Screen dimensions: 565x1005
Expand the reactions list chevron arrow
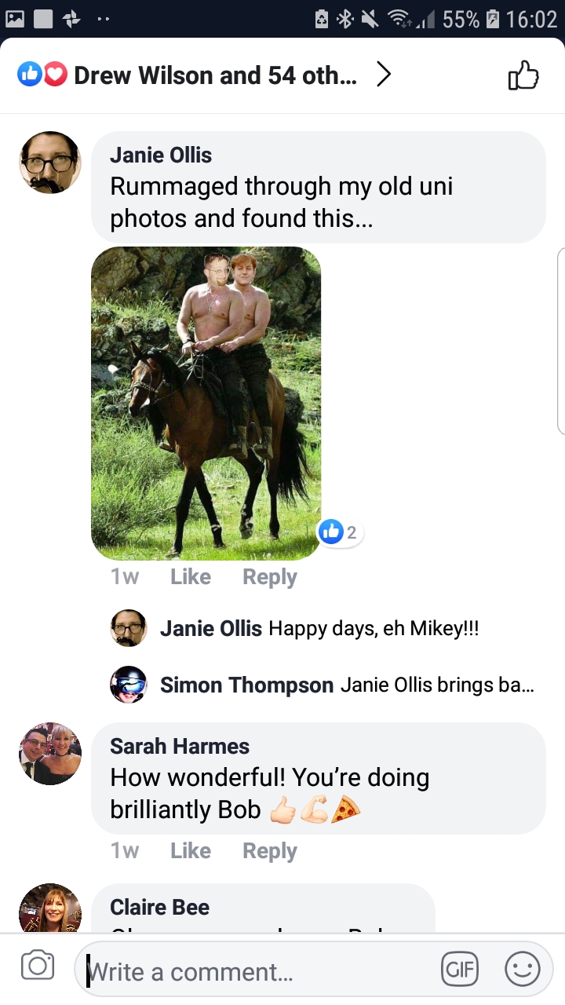click(x=383, y=75)
